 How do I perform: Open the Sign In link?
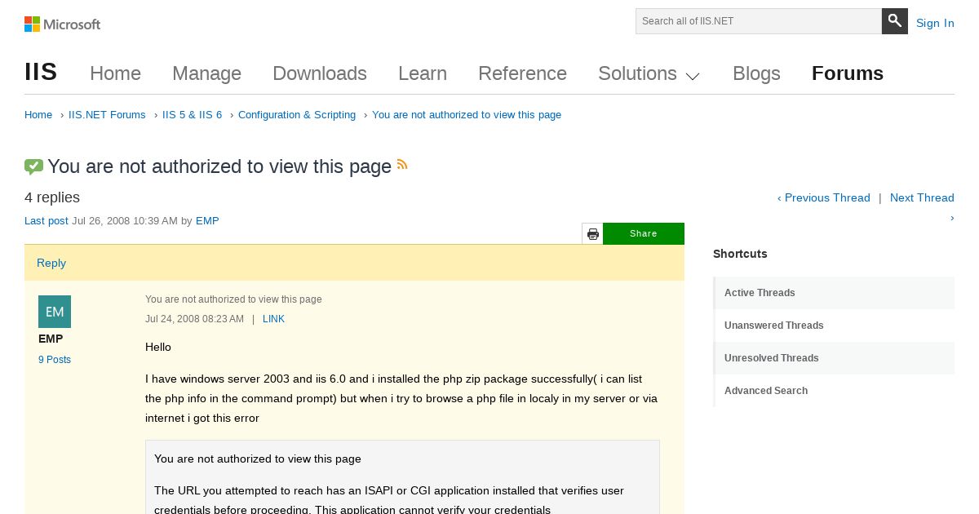[935, 23]
